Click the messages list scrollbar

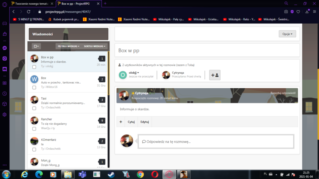coord(109,73)
